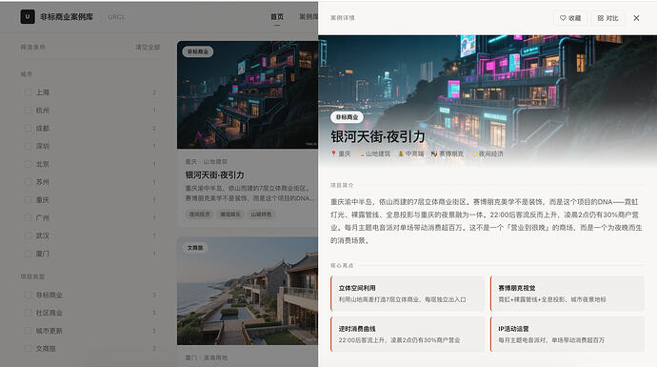
Task: Select the 赛博朋克视觉 highlight card
Action: (567, 294)
